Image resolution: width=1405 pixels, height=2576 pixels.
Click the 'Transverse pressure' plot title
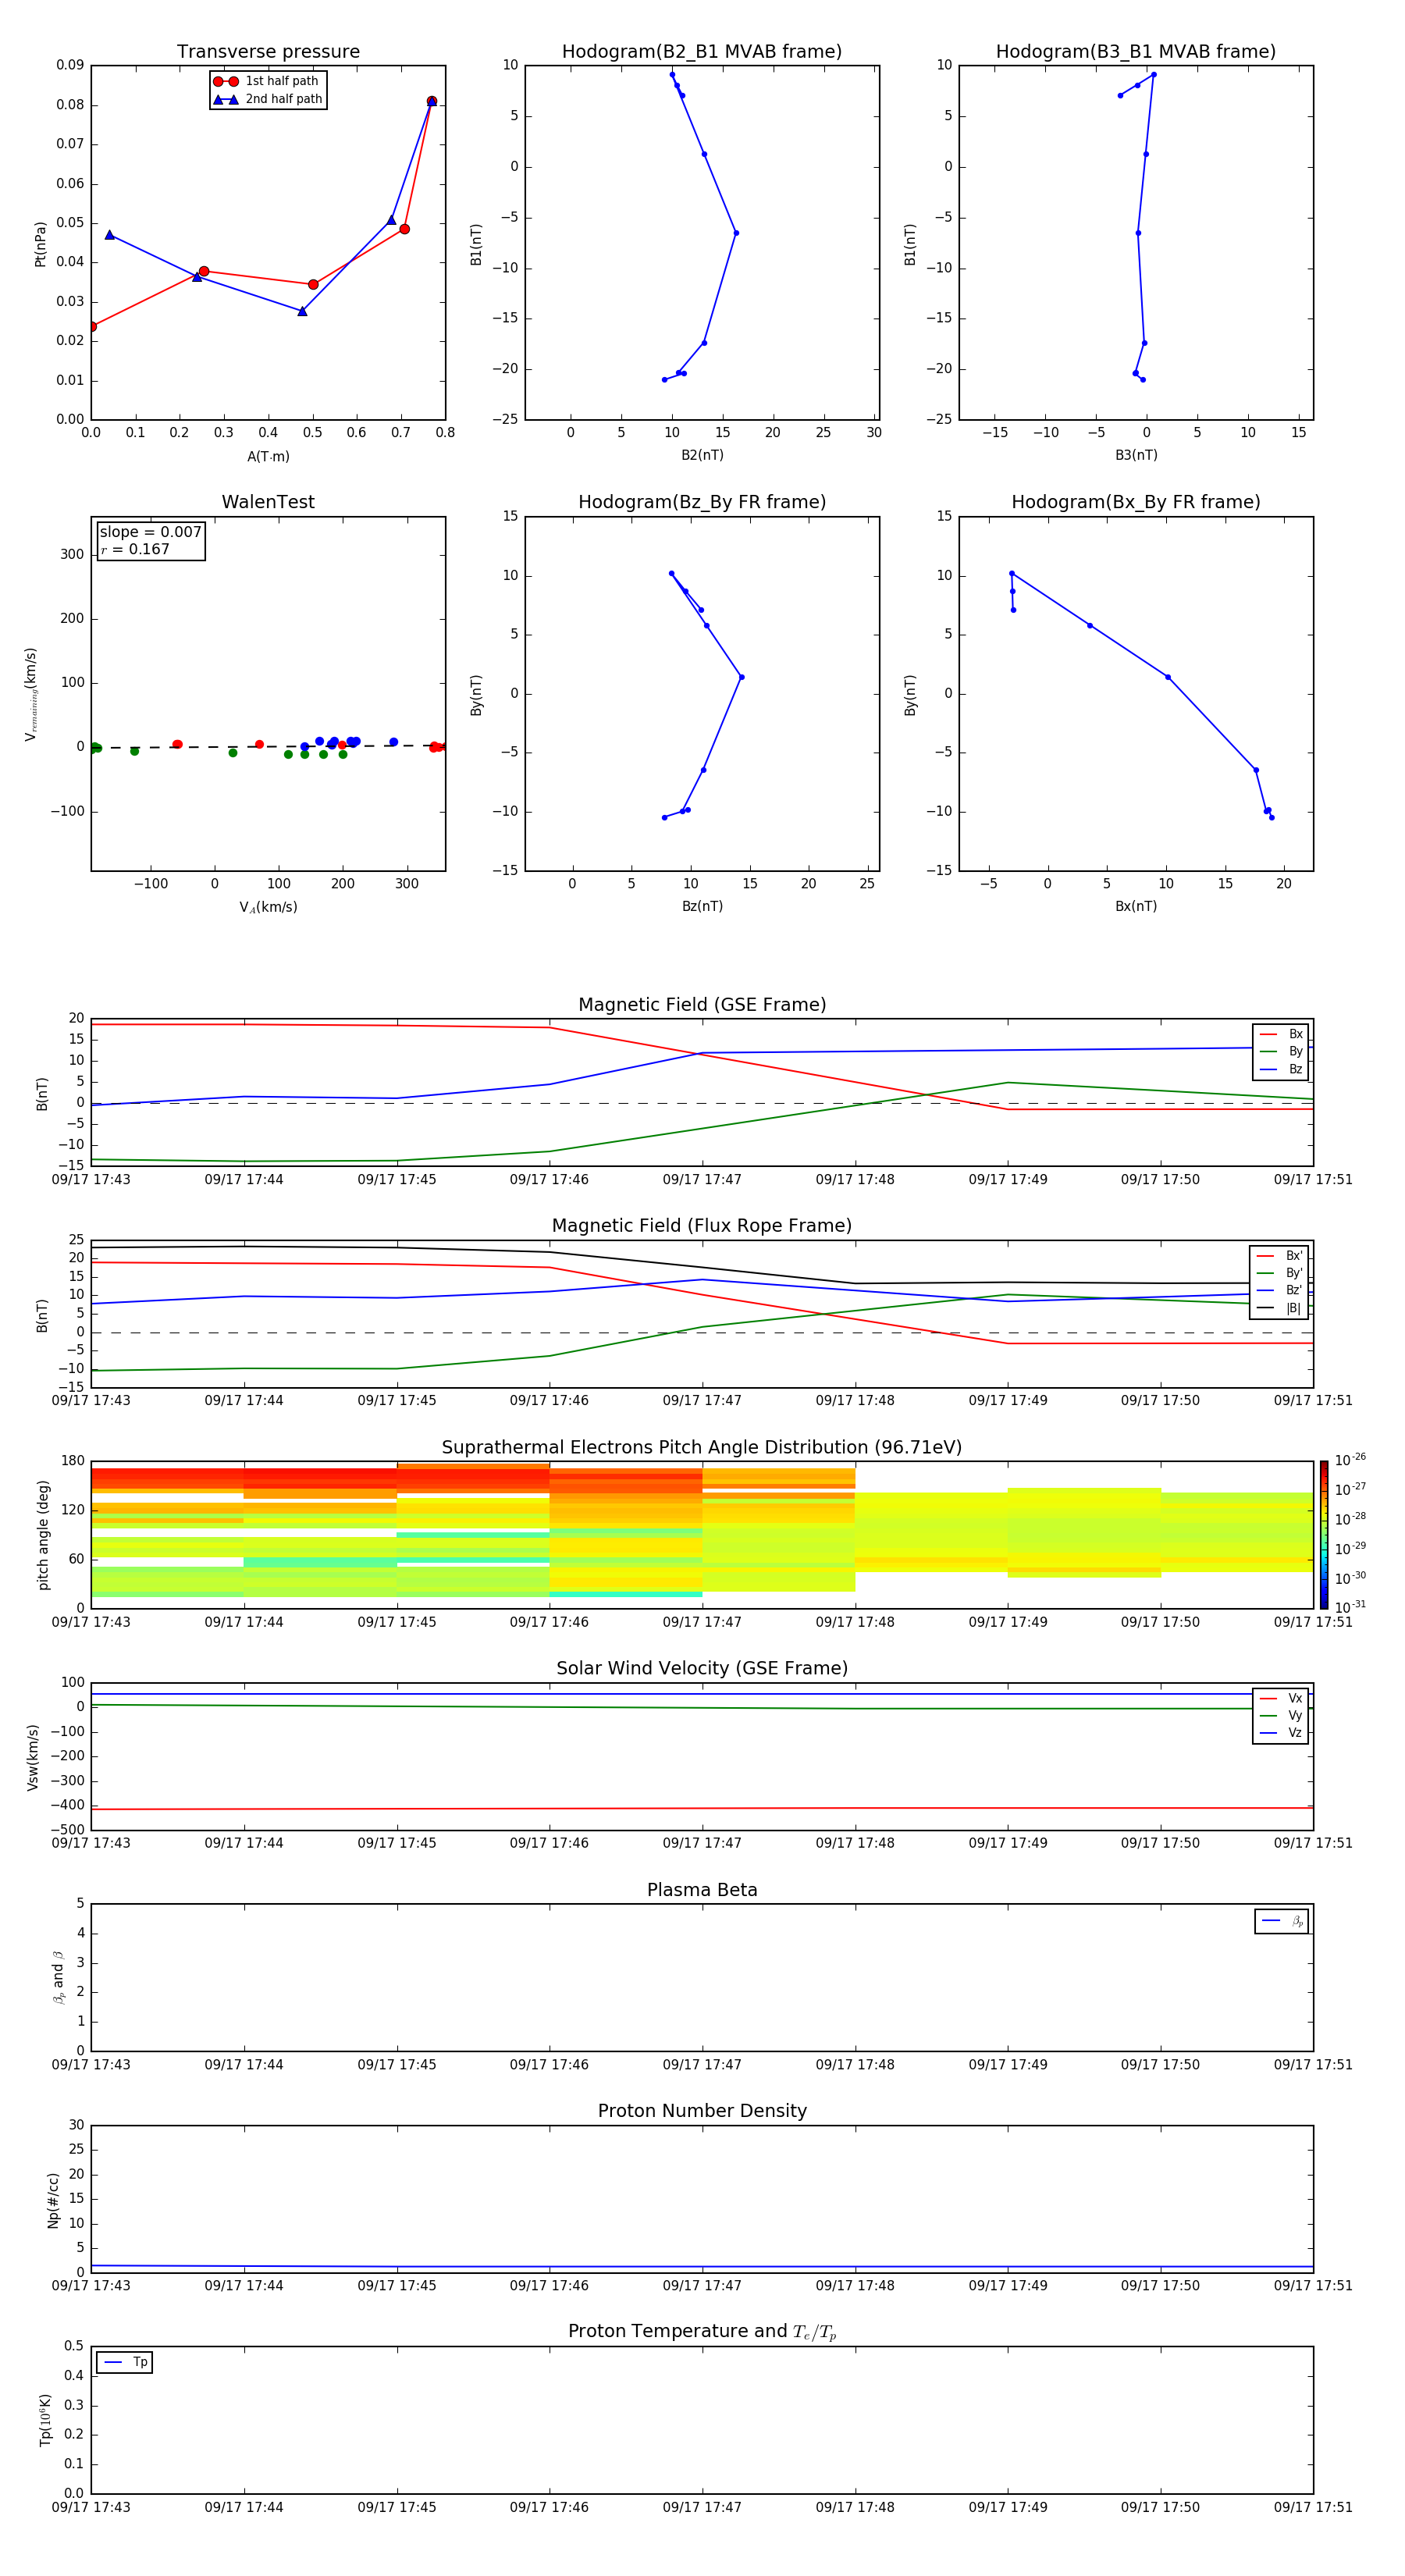[x=268, y=52]
